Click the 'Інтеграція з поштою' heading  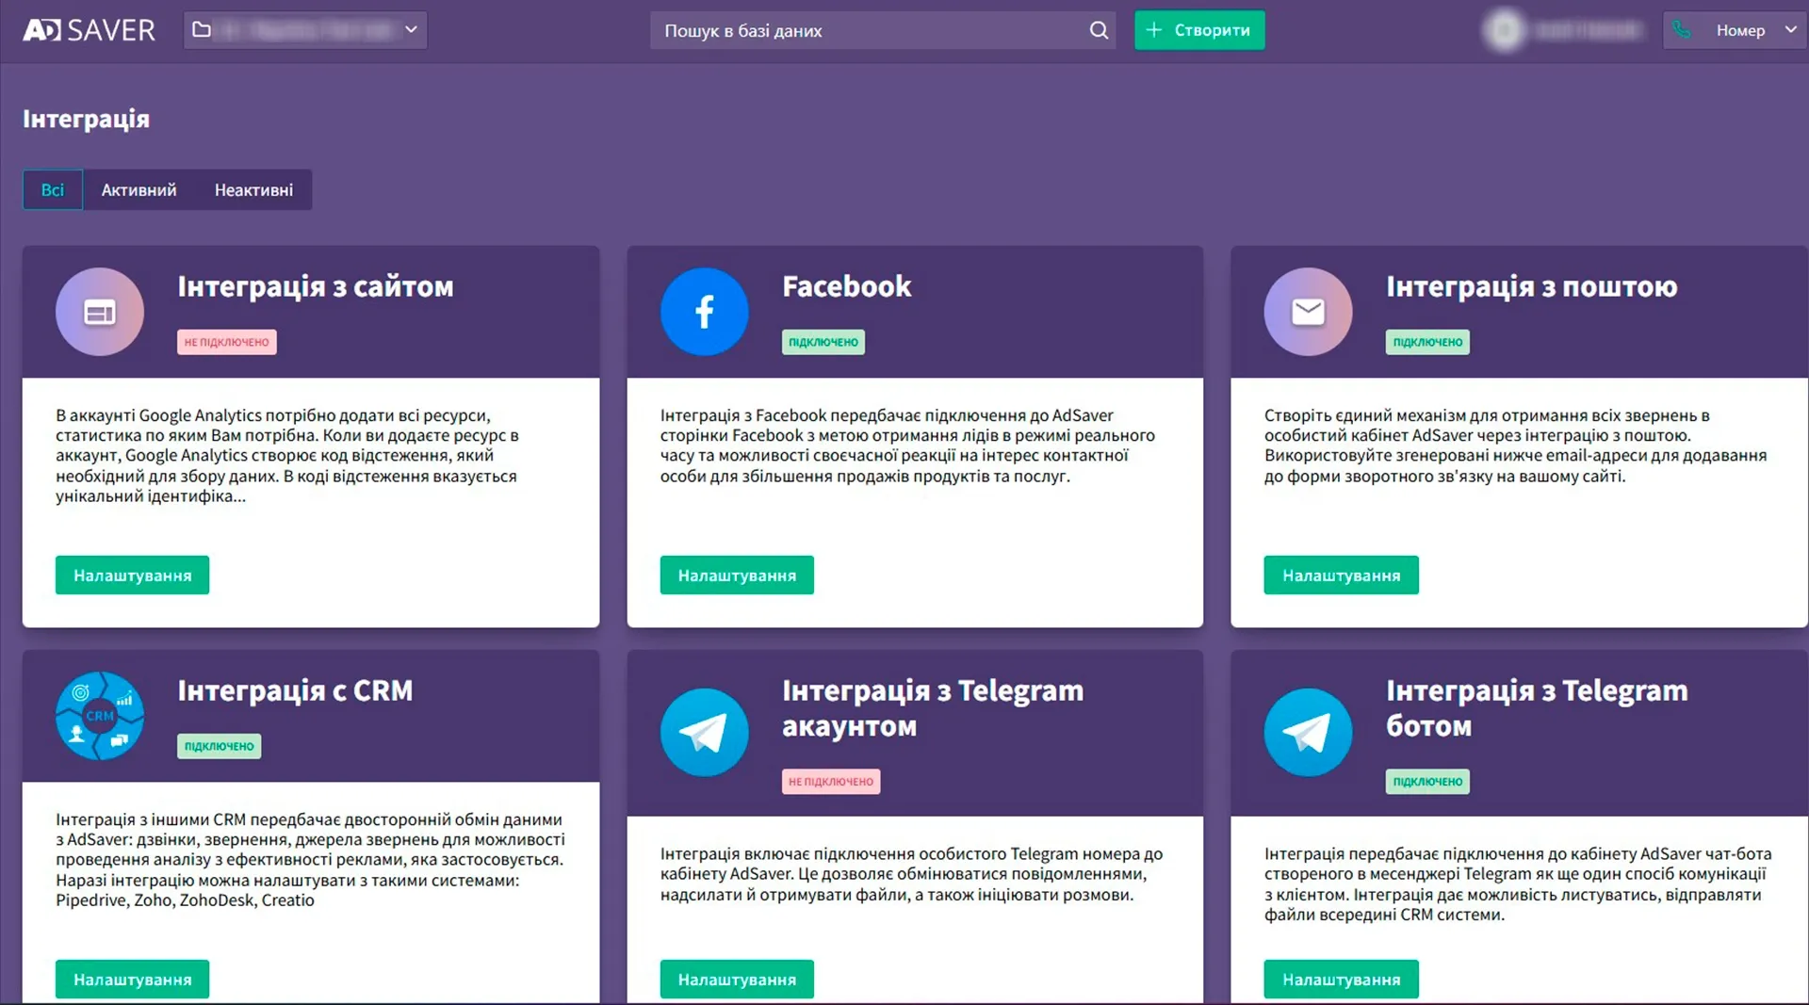[x=1532, y=286]
